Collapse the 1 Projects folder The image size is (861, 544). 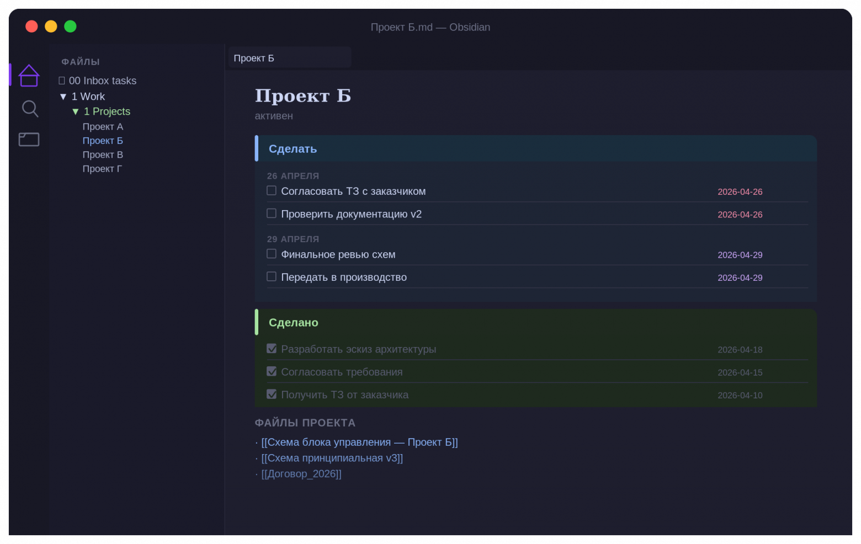(76, 111)
